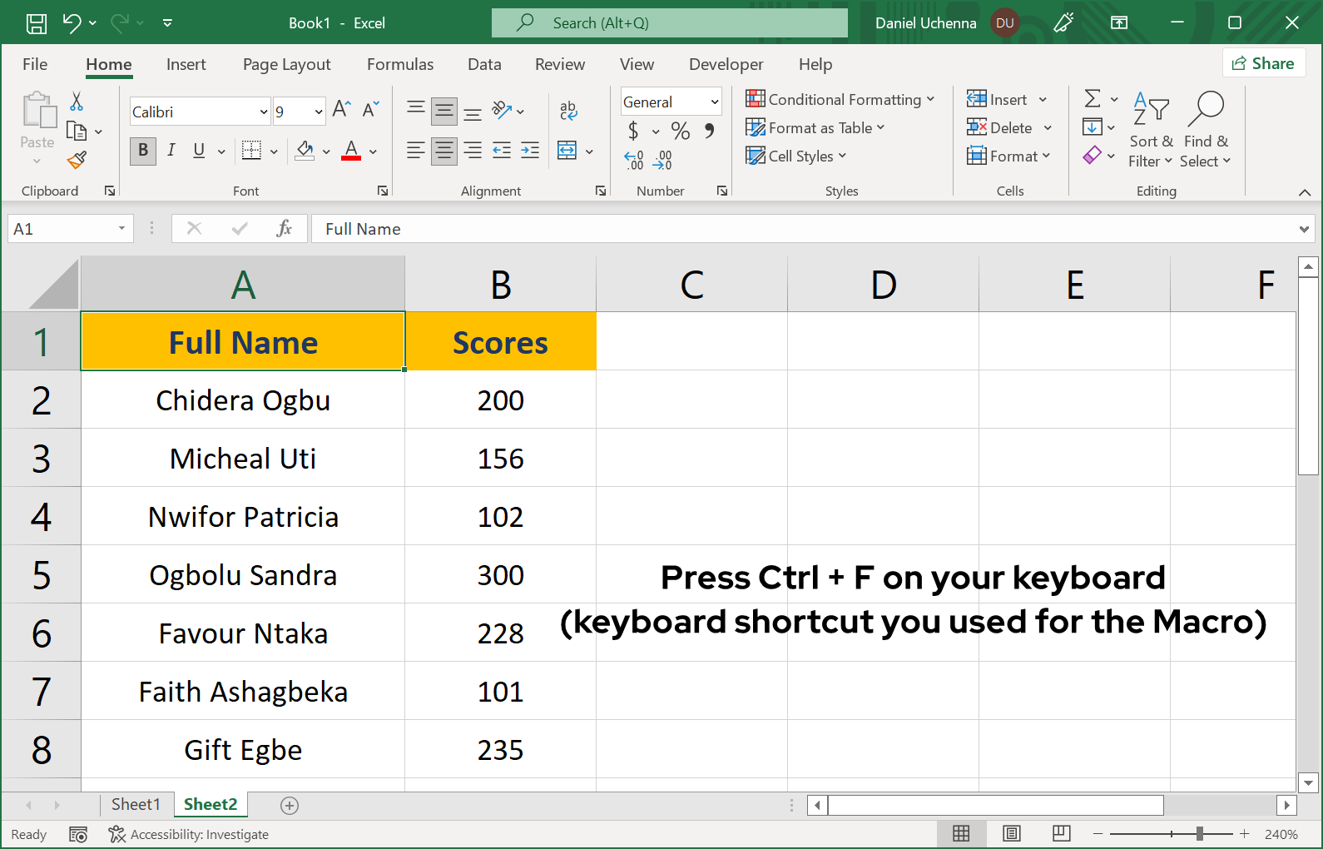The image size is (1323, 849).
Task: Toggle Bold formatting
Action: (143, 151)
